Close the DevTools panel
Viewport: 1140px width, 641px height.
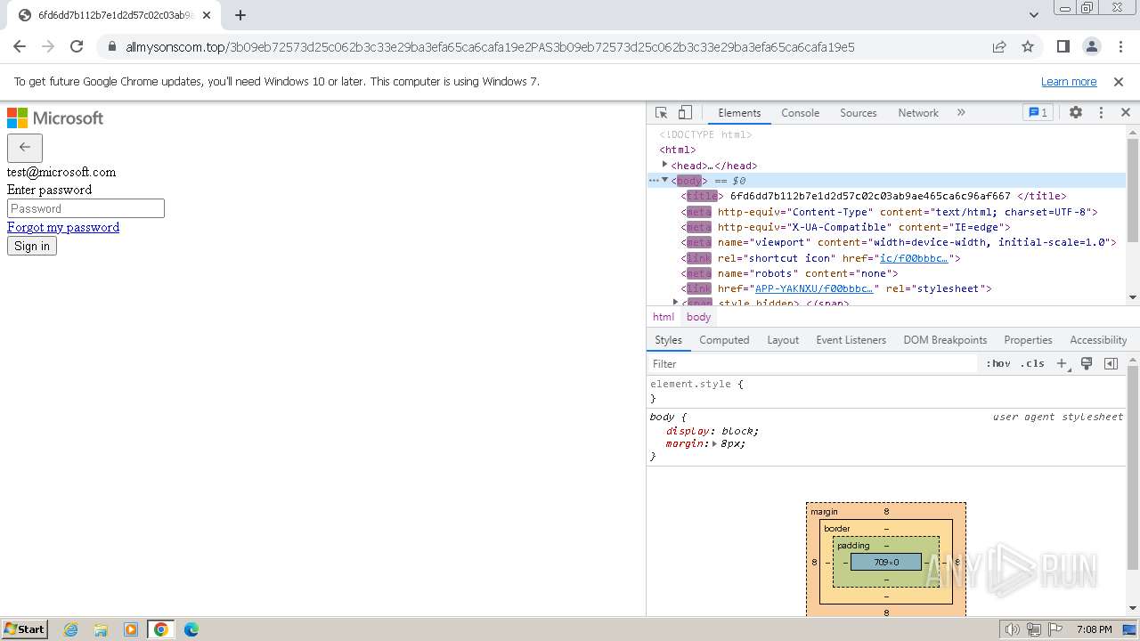pos(1126,113)
